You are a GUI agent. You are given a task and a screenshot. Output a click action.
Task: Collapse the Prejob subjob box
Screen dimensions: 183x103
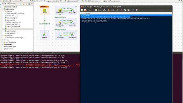48,7
